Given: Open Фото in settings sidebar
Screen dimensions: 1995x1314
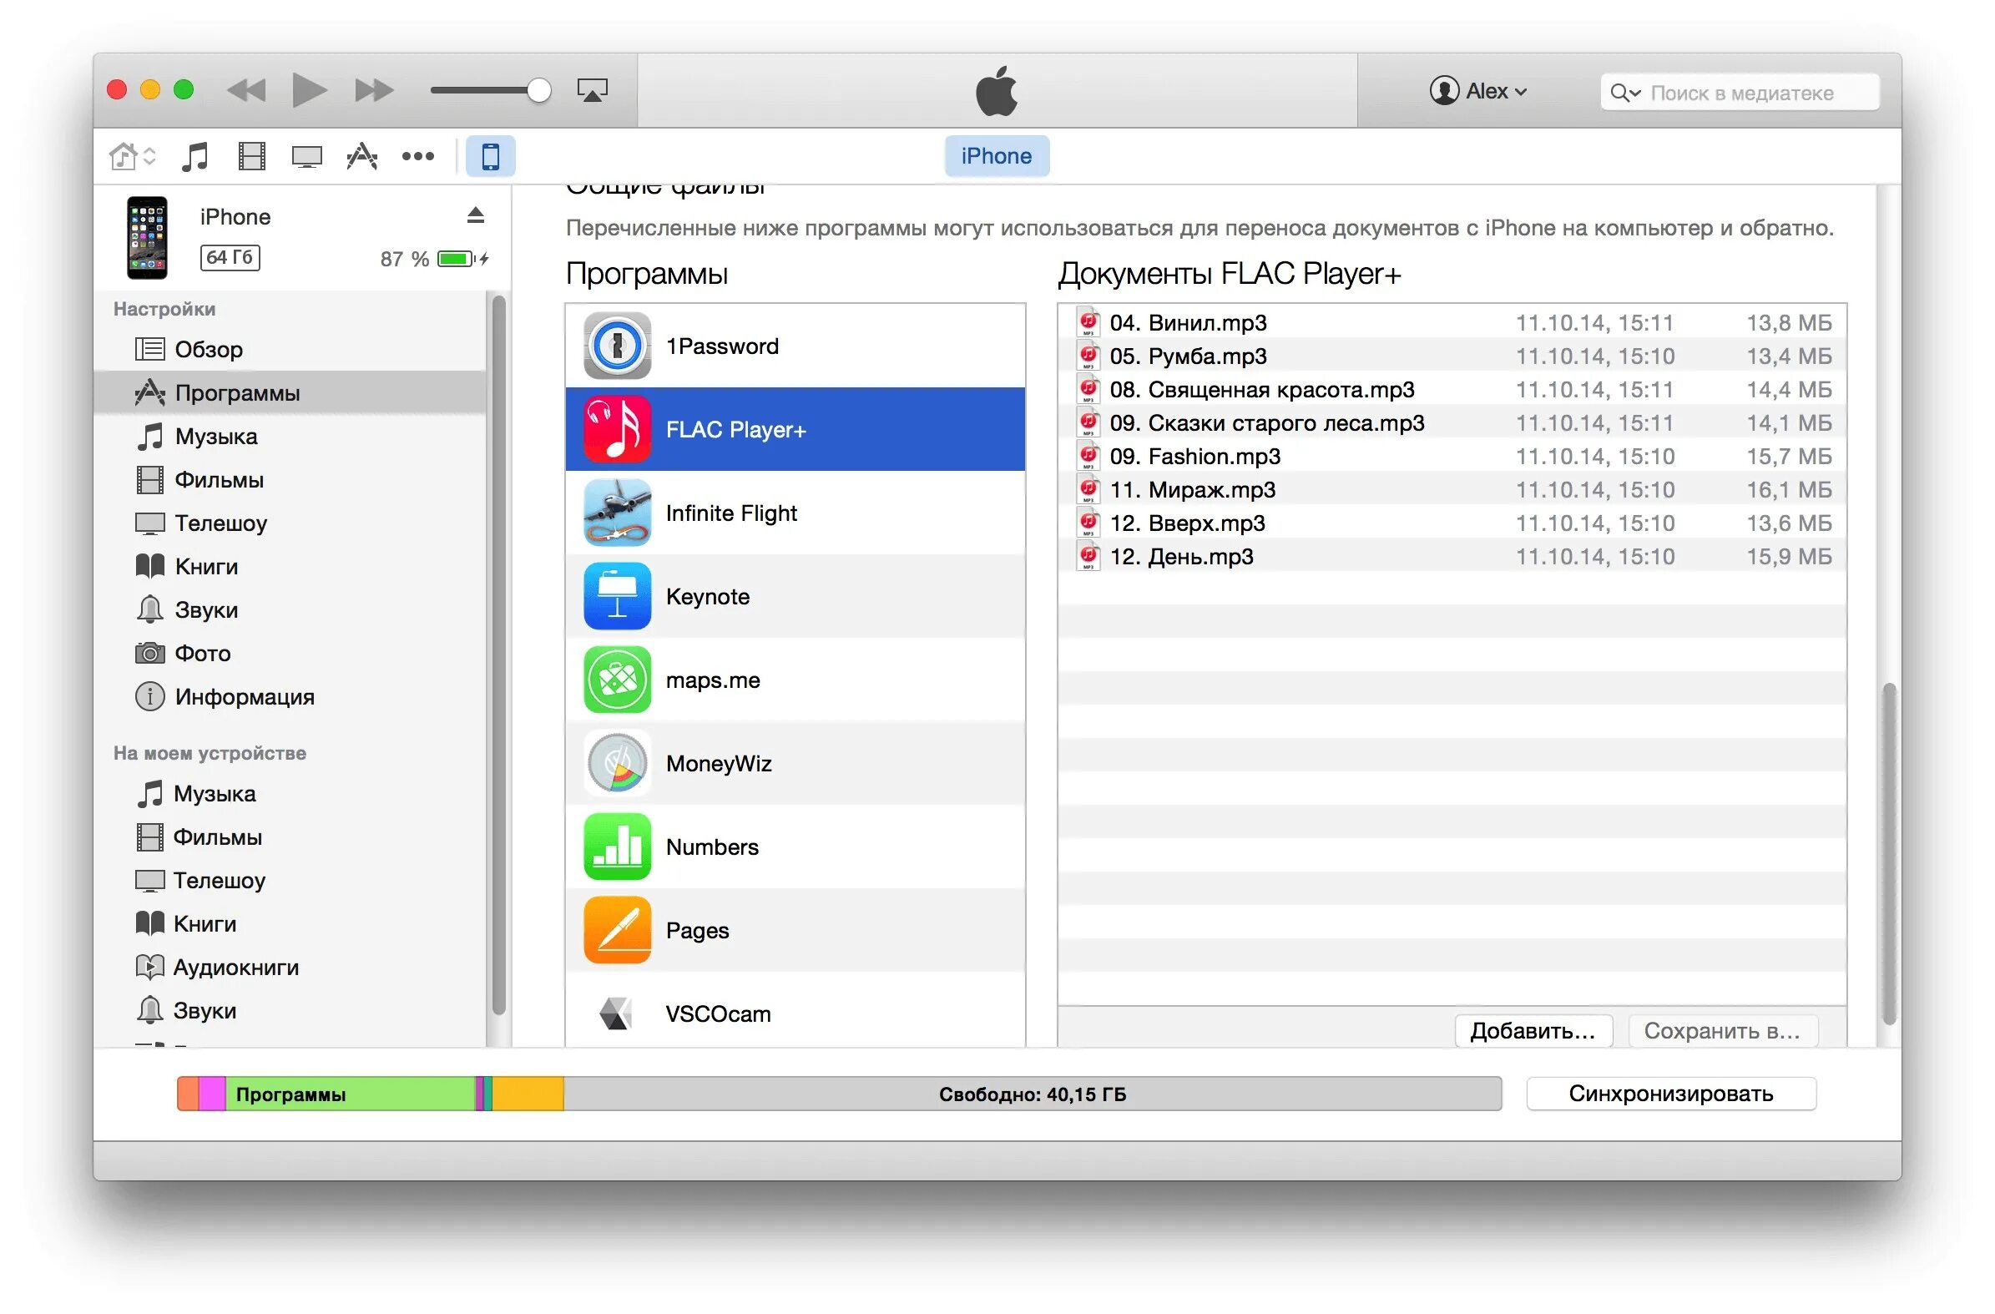Looking at the screenshot, I should (x=290, y=653).
